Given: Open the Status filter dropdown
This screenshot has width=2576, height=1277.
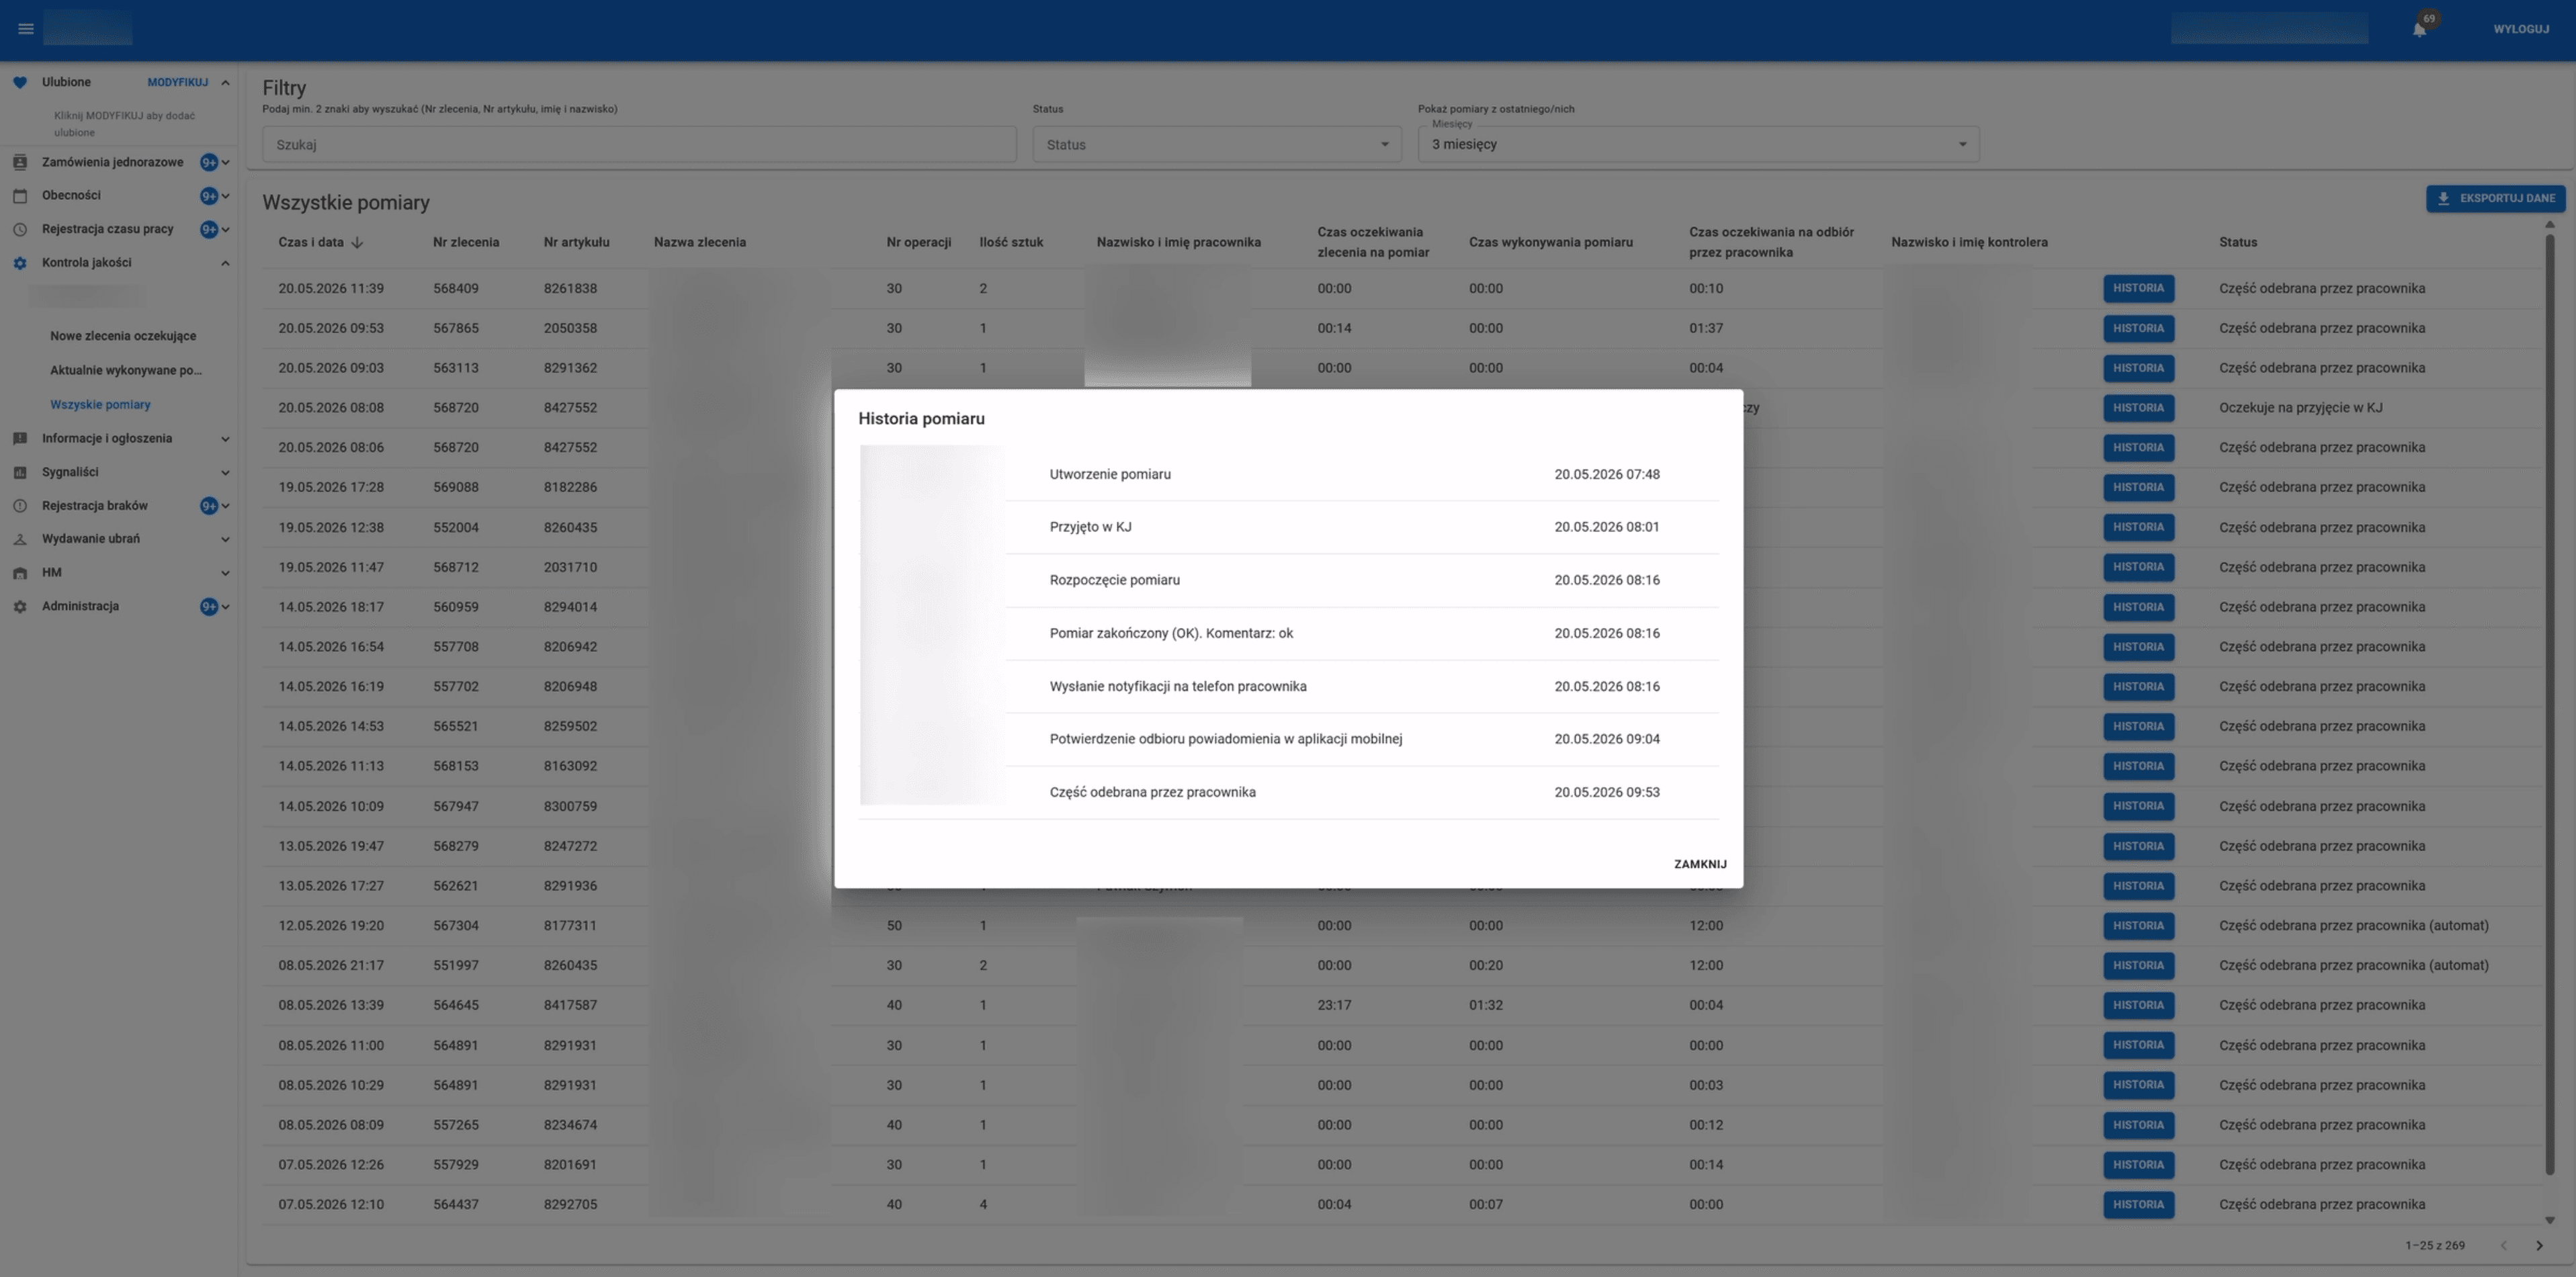Looking at the screenshot, I should [1217, 144].
